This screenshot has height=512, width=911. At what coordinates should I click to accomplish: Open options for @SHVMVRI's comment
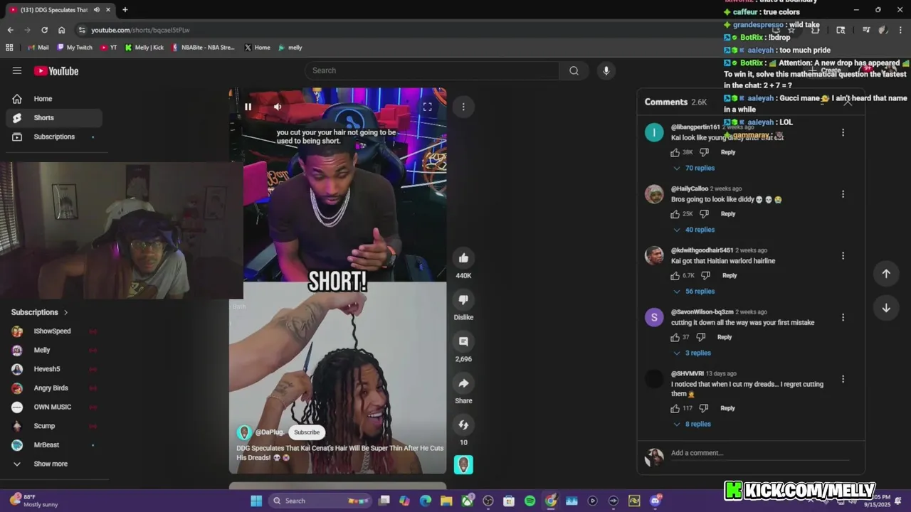843,379
